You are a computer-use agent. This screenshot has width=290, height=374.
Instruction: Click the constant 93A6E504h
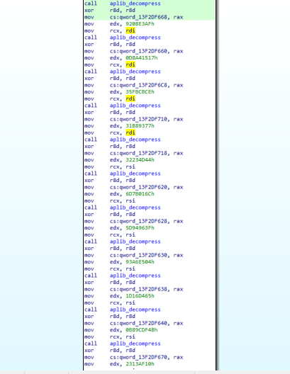click(x=140, y=262)
